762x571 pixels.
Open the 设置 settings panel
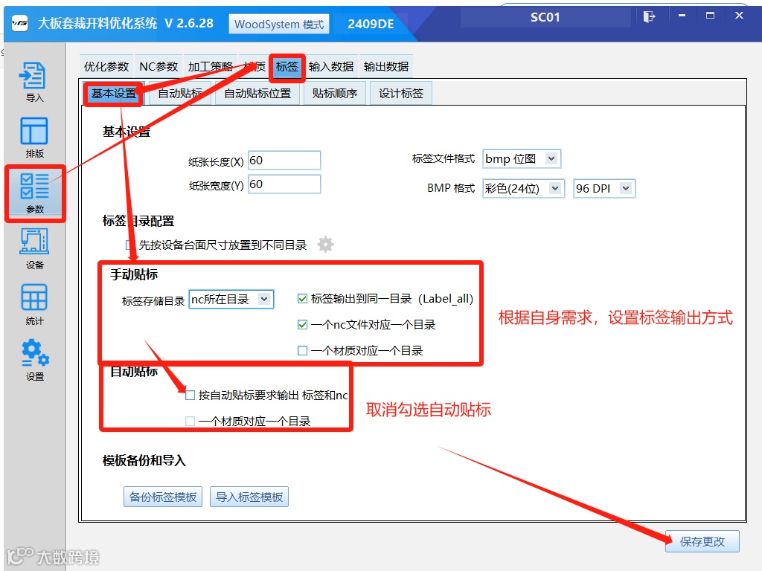pos(34,361)
